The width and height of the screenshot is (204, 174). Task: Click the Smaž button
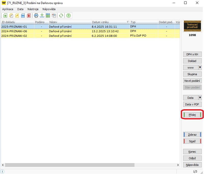pos(192,141)
